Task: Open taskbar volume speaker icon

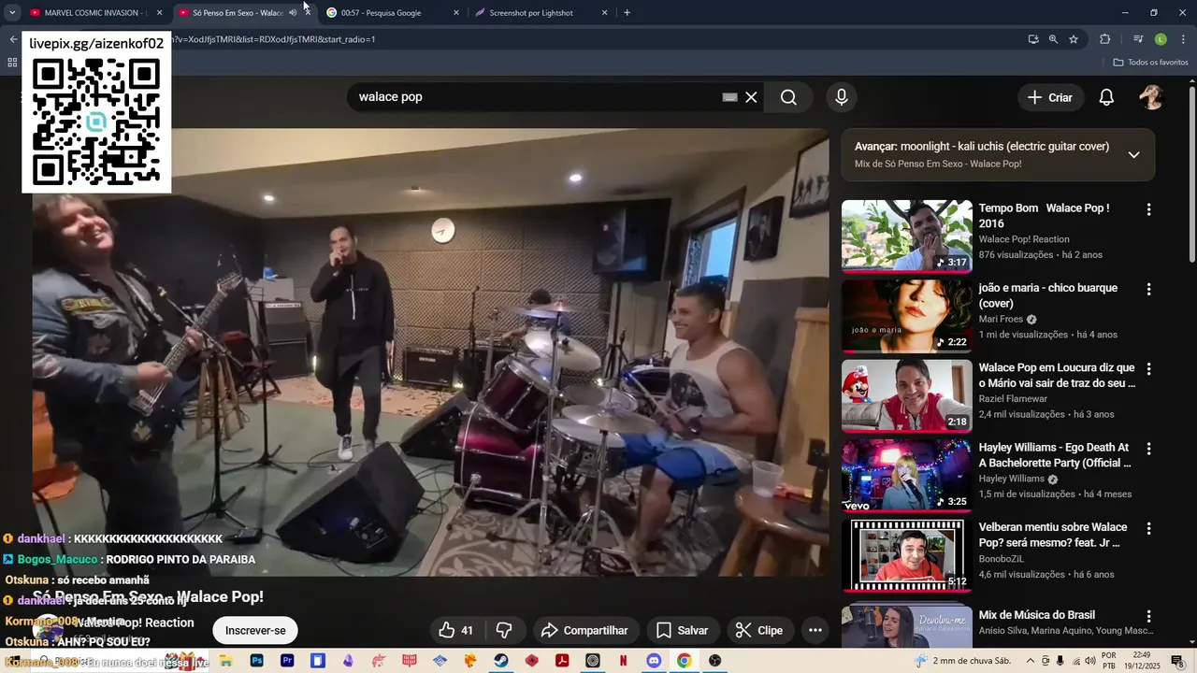Action: (1090, 661)
